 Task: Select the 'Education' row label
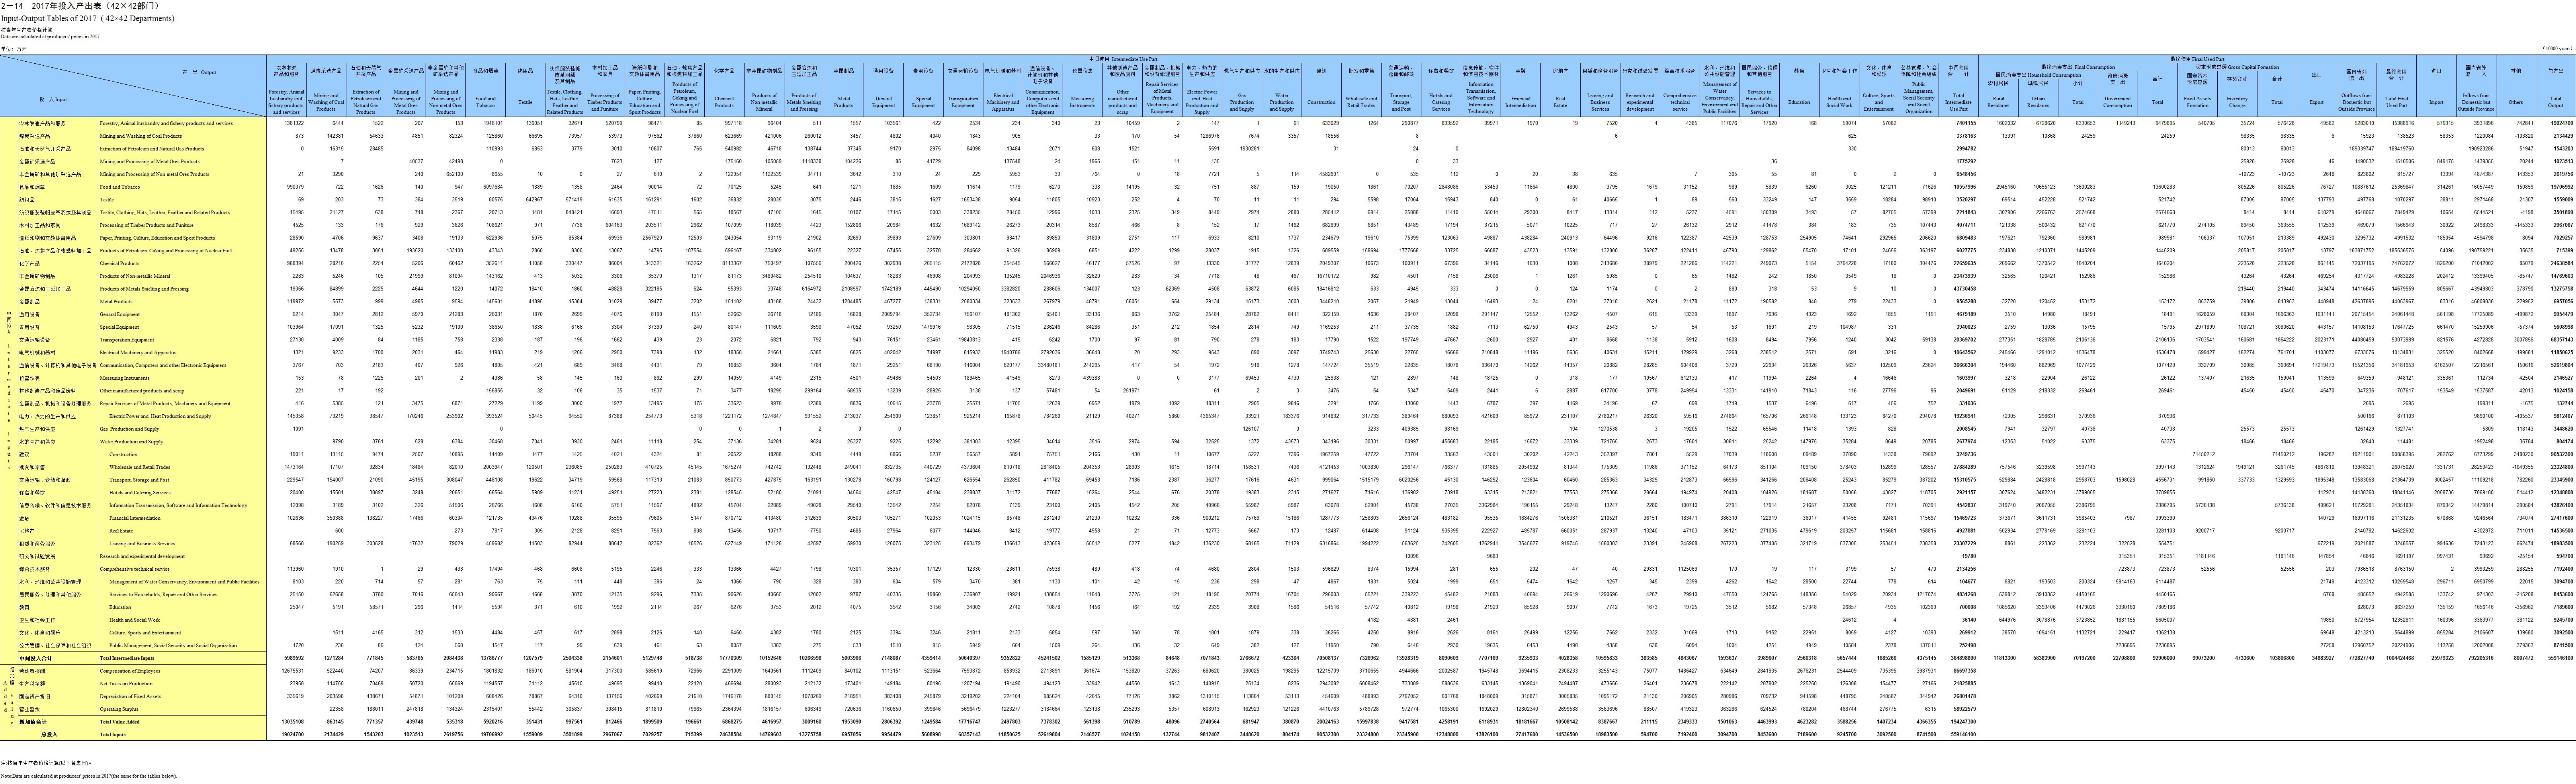pyautogui.click(x=120, y=607)
